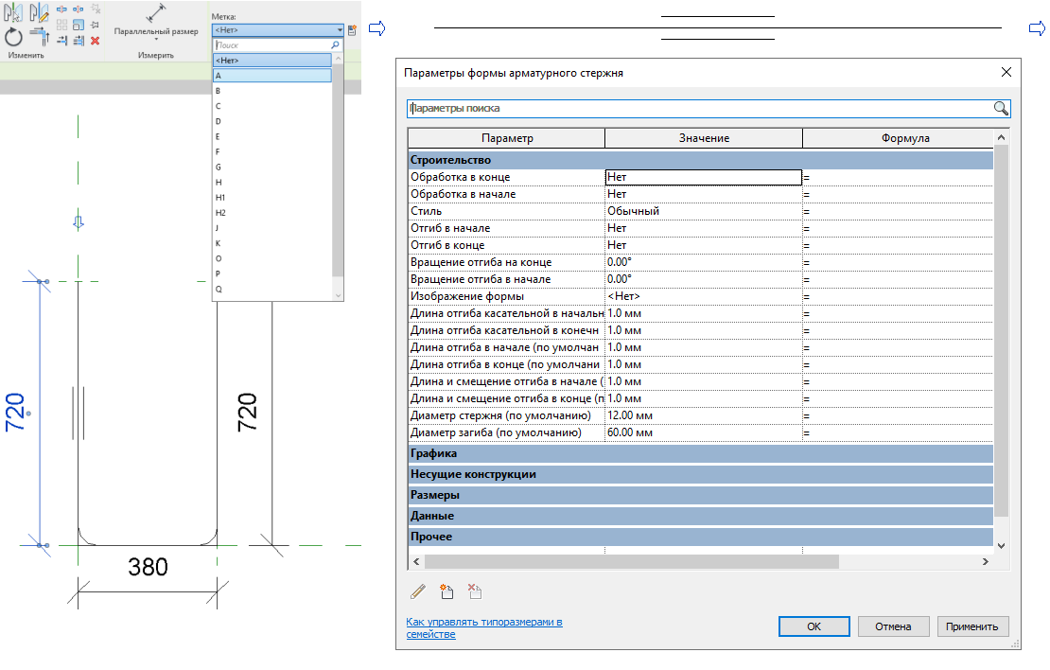Screen dimensions: 1050x670
Task: Expand the Графика group
Action: pyautogui.click(x=700, y=453)
